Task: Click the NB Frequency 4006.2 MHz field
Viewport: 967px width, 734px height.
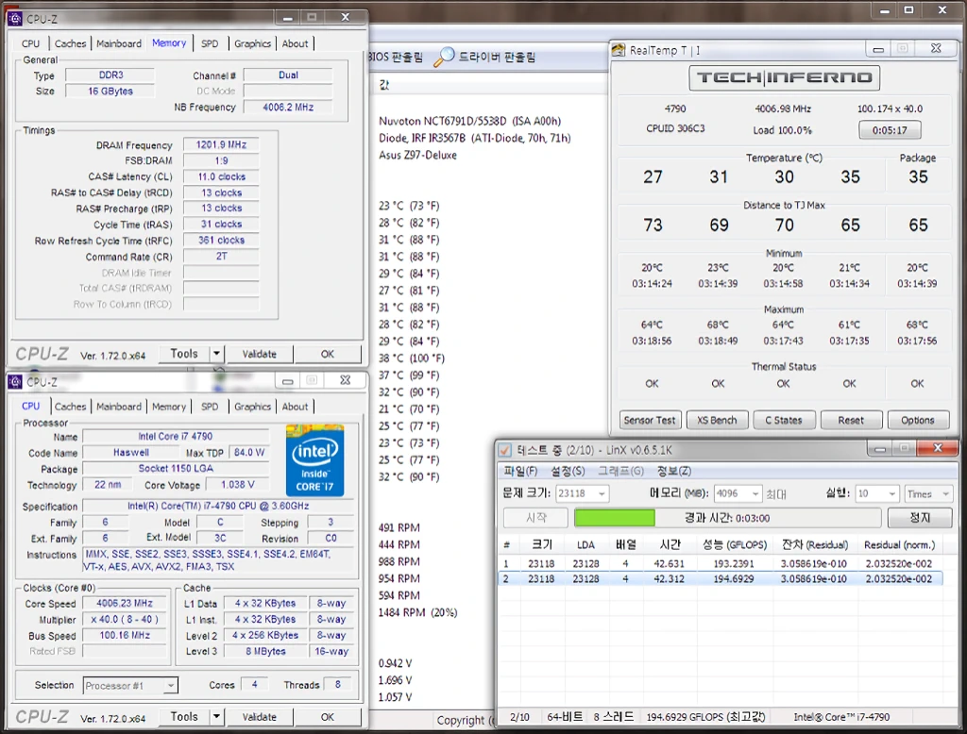Action: (288, 108)
